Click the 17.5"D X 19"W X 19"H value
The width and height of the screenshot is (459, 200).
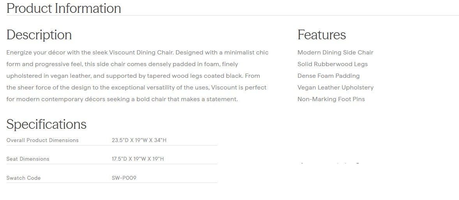[138, 159]
